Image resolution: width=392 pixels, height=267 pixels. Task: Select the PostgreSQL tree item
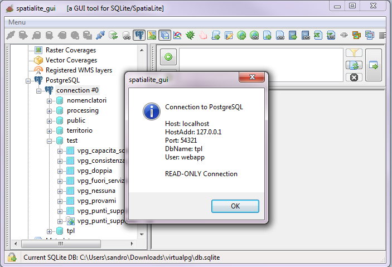(x=62, y=80)
